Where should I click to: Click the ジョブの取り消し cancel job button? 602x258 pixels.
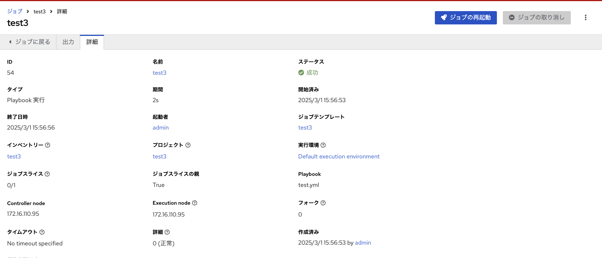pos(537,17)
